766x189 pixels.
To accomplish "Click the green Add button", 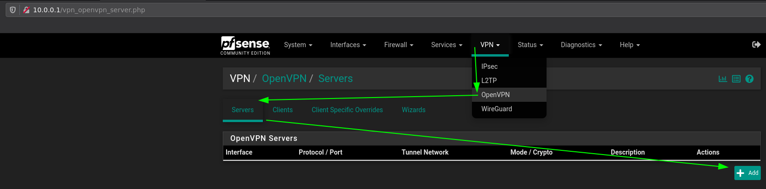I will (748, 173).
